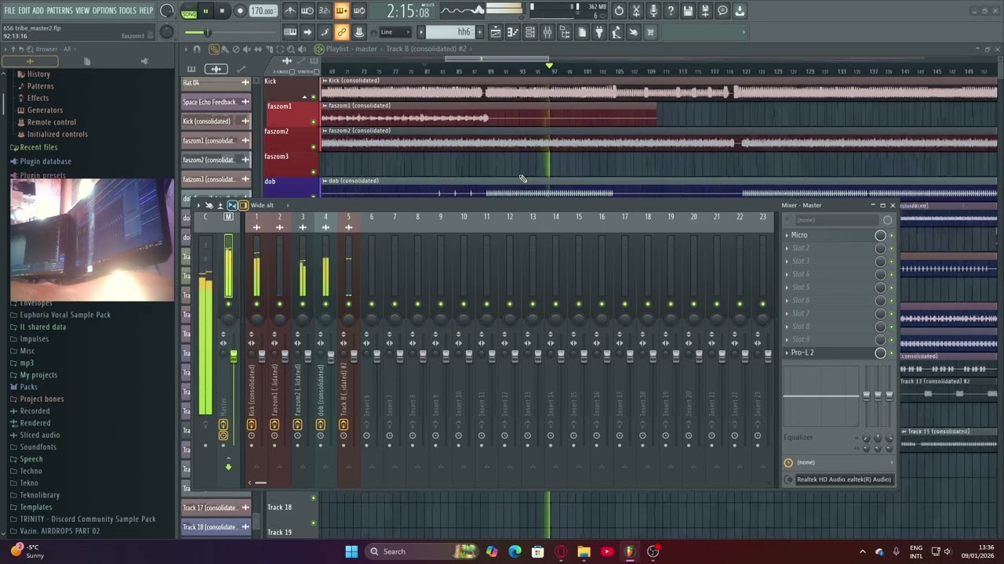Open the Wide alt mixer layout menu
The height and width of the screenshot is (564, 1004).
tap(262, 205)
